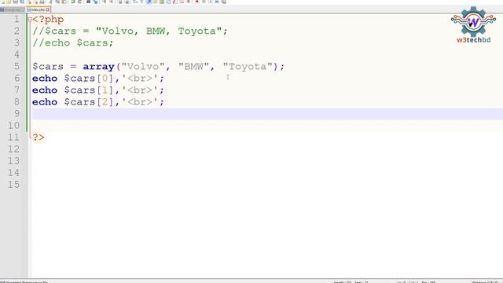This screenshot has height=283, width=503.
Task: Click the $cars[0] index expression
Action: pyautogui.click(x=89, y=79)
